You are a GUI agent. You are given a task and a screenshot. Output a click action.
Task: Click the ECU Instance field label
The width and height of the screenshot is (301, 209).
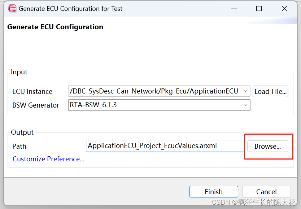point(32,91)
